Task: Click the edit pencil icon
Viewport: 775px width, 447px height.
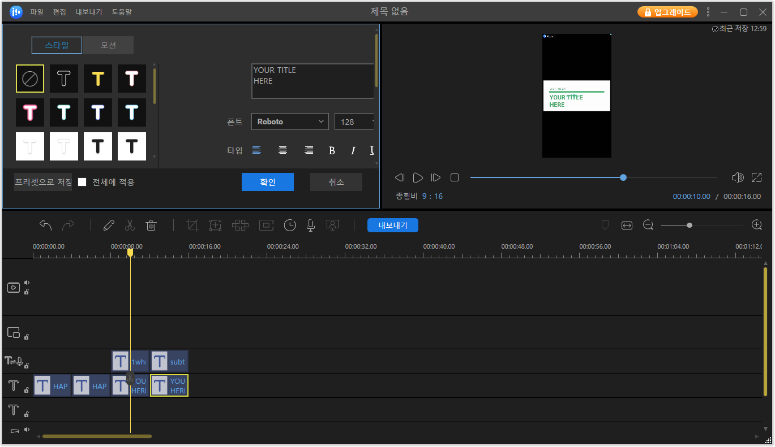Action: click(109, 225)
